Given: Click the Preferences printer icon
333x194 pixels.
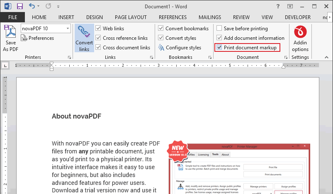Looking at the screenshot, I should tap(24, 38).
